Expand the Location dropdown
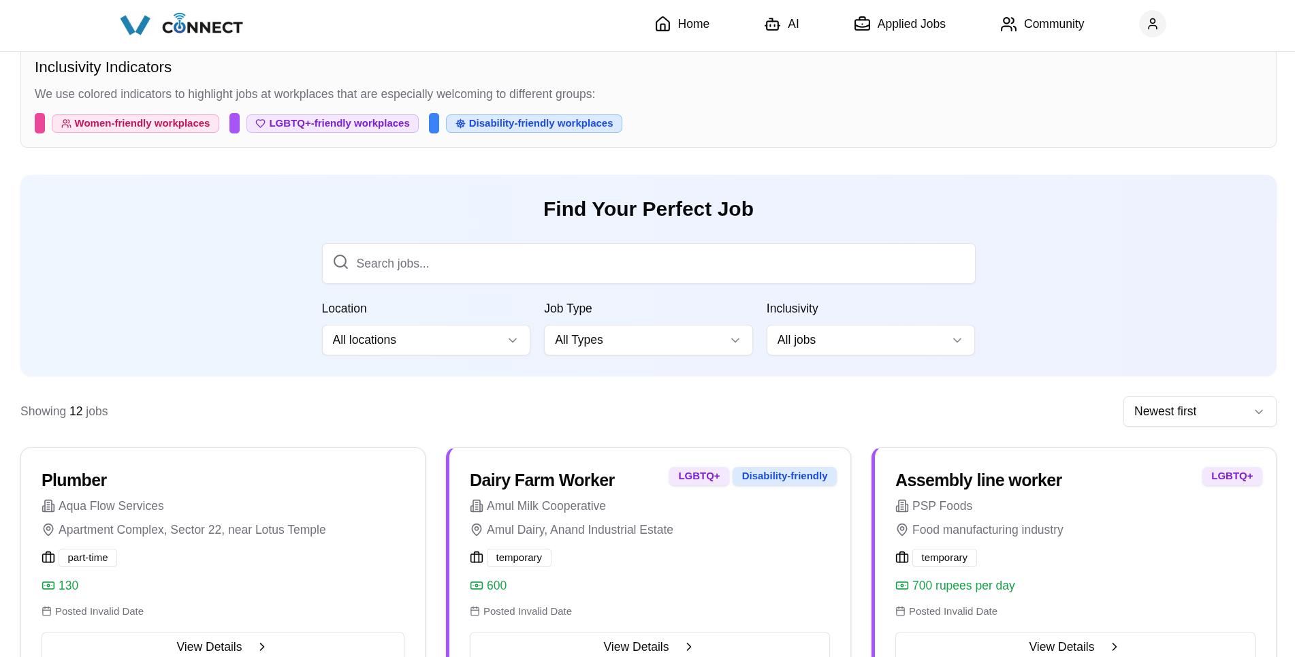This screenshot has width=1295, height=657. (426, 340)
